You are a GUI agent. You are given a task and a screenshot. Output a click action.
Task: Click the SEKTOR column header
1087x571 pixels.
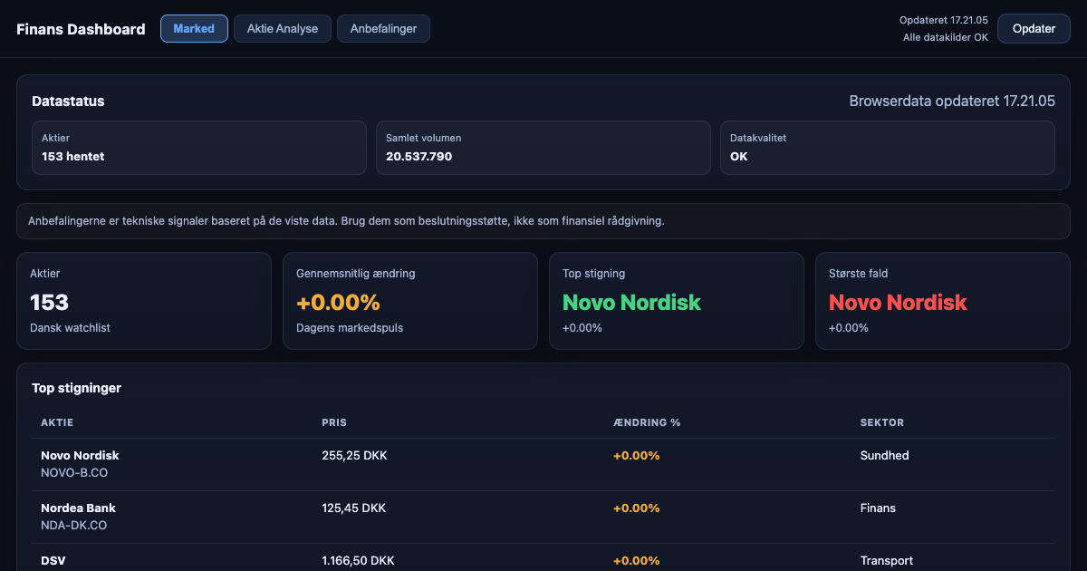(882, 422)
